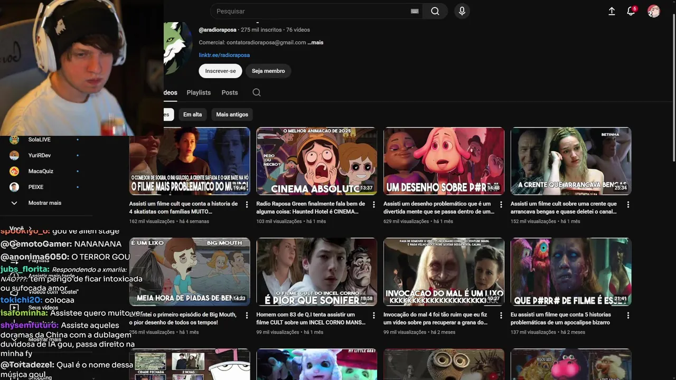Image resolution: width=676 pixels, height=380 pixels.
Task: Open SolaLIVE channel avatar in sidebar
Action: tap(14, 139)
